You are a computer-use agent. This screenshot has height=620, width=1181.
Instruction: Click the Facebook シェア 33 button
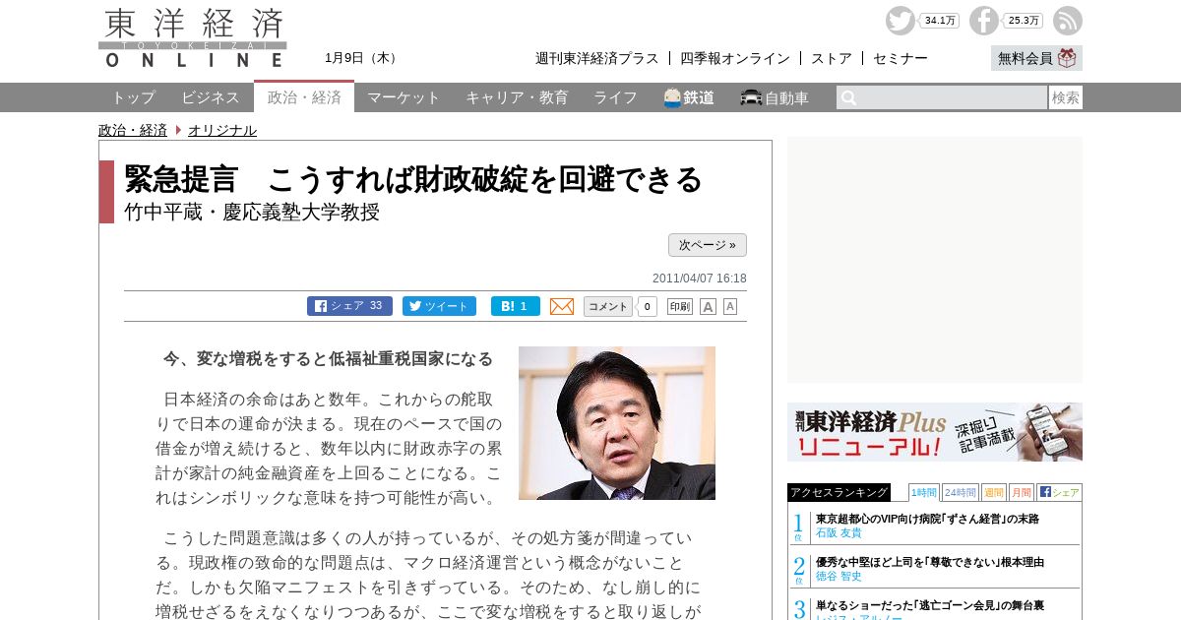click(349, 306)
